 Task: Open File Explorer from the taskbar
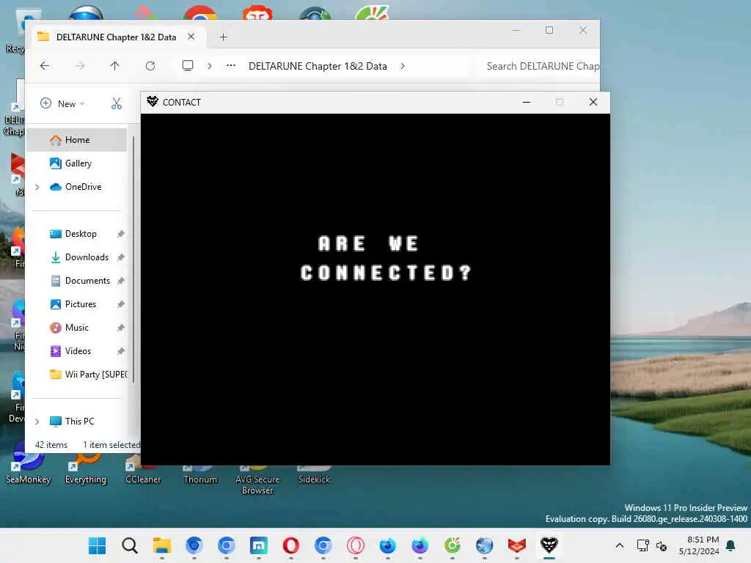pyautogui.click(x=162, y=545)
